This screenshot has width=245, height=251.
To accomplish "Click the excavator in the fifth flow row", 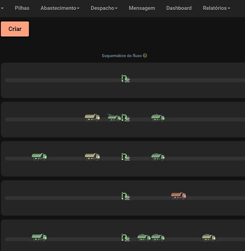I will click(x=125, y=237).
